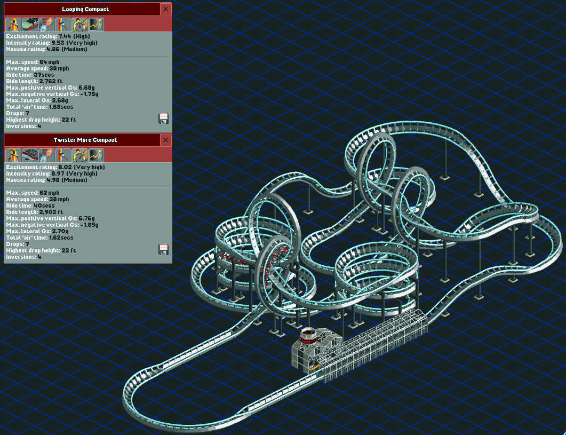Viewport: 566px width, 435px height.
Task: Click 'Ride length: 2,903 ft' text
Action: coord(34,212)
